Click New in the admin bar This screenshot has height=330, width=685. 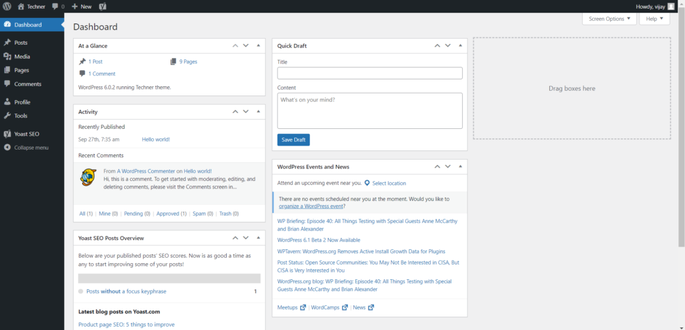[x=82, y=7]
